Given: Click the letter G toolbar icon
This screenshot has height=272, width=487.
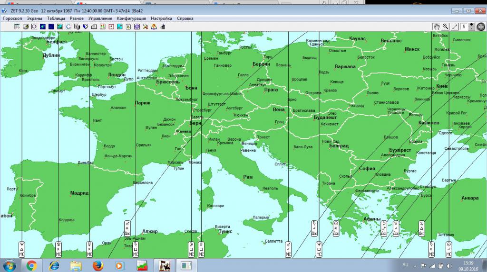Looking at the screenshot, I should tap(68, 27).
